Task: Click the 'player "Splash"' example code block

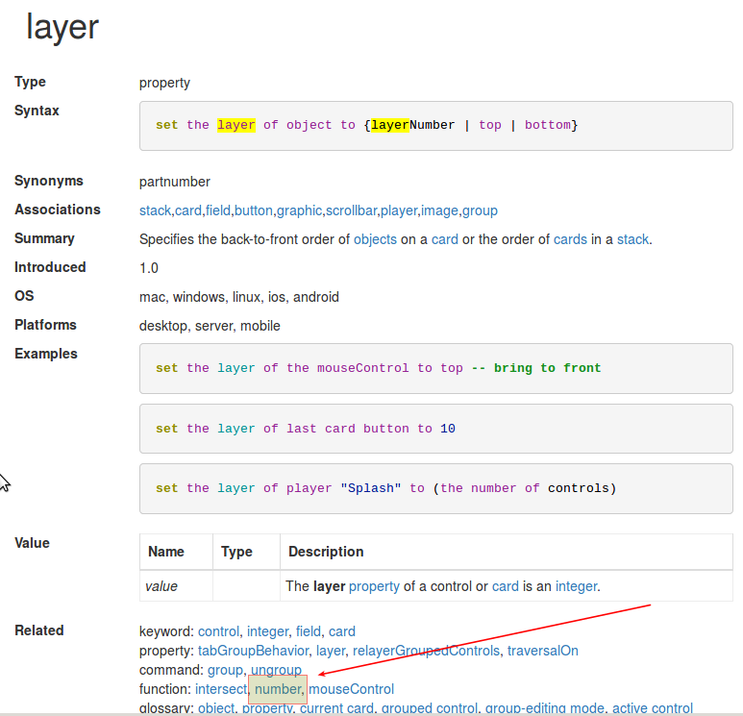Action: (x=435, y=488)
